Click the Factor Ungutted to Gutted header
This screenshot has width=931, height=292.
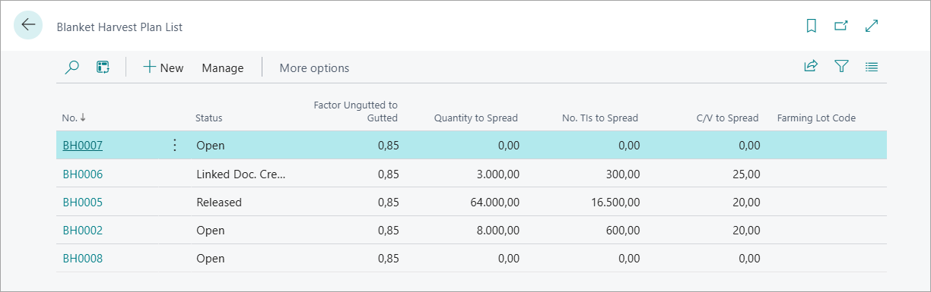click(x=355, y=111)
